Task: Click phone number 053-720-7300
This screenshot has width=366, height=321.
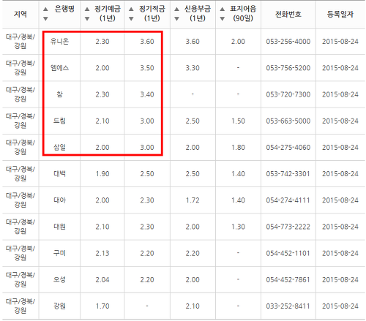Action: click(x=288, y=94)
